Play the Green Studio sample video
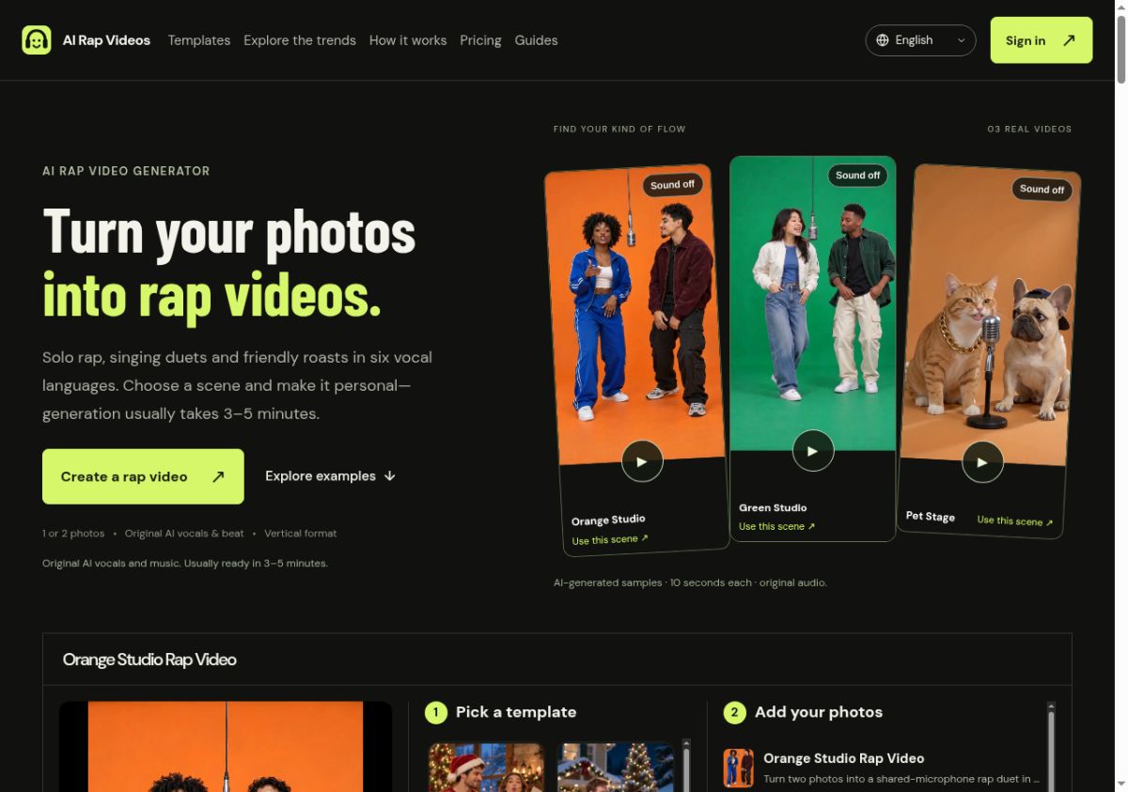The width and height of the screenshot is (1128, 792). pos(813,451)
